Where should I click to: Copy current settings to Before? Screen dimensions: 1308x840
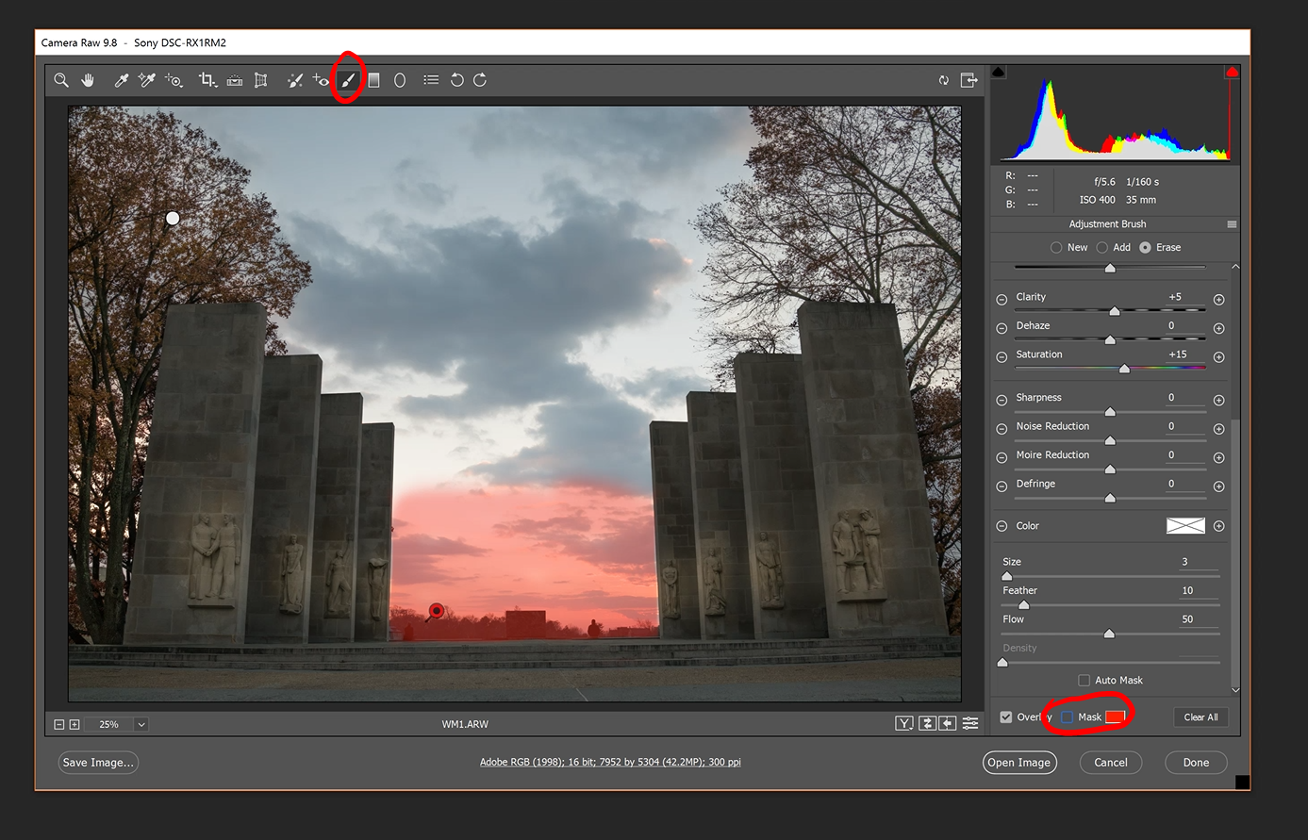(x=948, y=723)
